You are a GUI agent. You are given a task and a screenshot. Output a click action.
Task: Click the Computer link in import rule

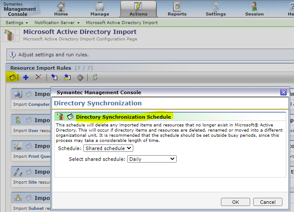(x=39, y=104)
